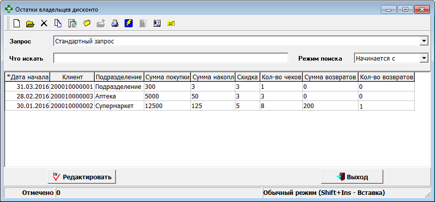Click the open folder toolbar icon
The image size is (435, 202).
pos(30,23)
